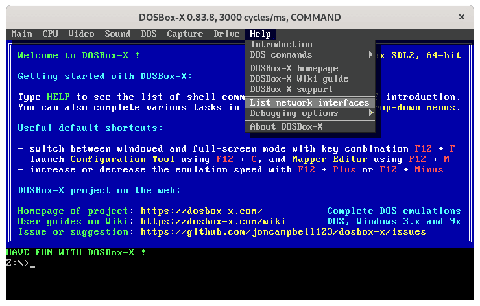Click the Welcome to DOSBox-X heading
This screenshot has width=480, height=306.
[x=78, y=55]
